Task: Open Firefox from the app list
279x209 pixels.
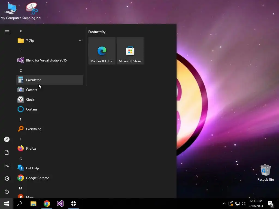Action: click(x=50, y=148)
